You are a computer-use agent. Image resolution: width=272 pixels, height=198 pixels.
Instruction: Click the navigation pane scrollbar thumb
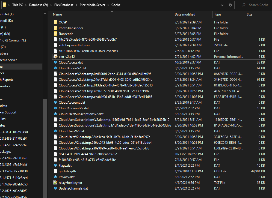click(x=45, y=148)
